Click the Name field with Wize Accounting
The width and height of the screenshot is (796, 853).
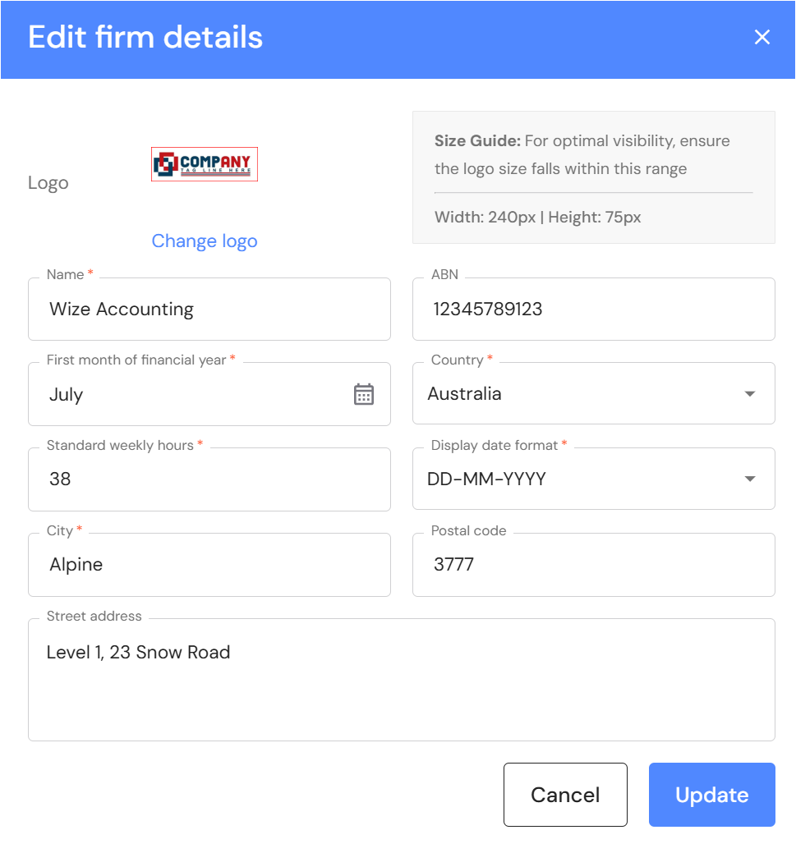pyautogui.click(x=209, y=310)
